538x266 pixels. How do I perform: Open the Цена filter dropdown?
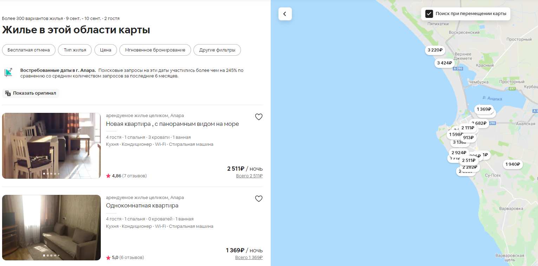105,50
